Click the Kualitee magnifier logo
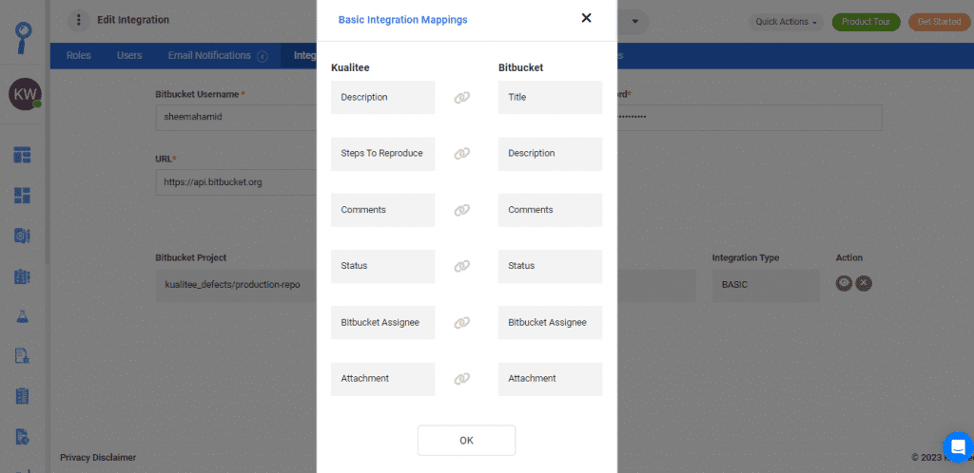 pos(25,38)
